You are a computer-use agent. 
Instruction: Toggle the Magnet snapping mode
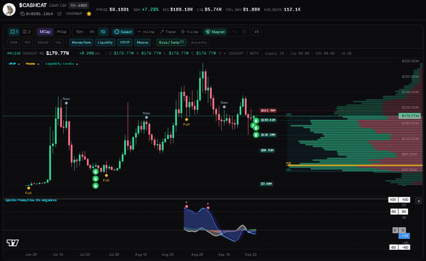tap(215, 32)
